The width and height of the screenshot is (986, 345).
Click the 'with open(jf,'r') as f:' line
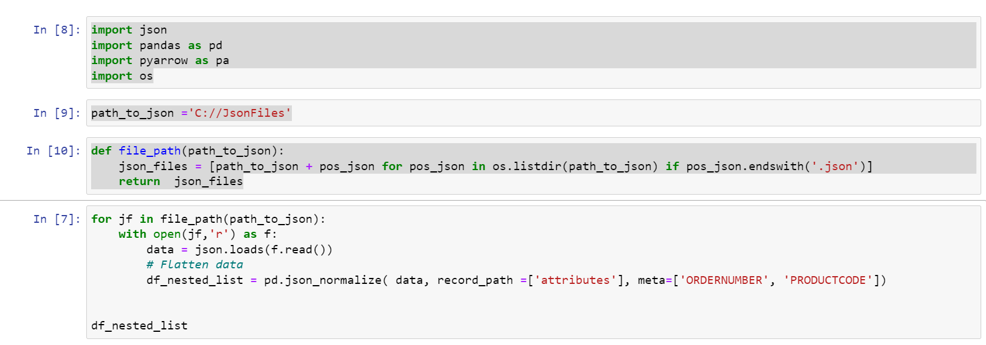coord(197,234)
